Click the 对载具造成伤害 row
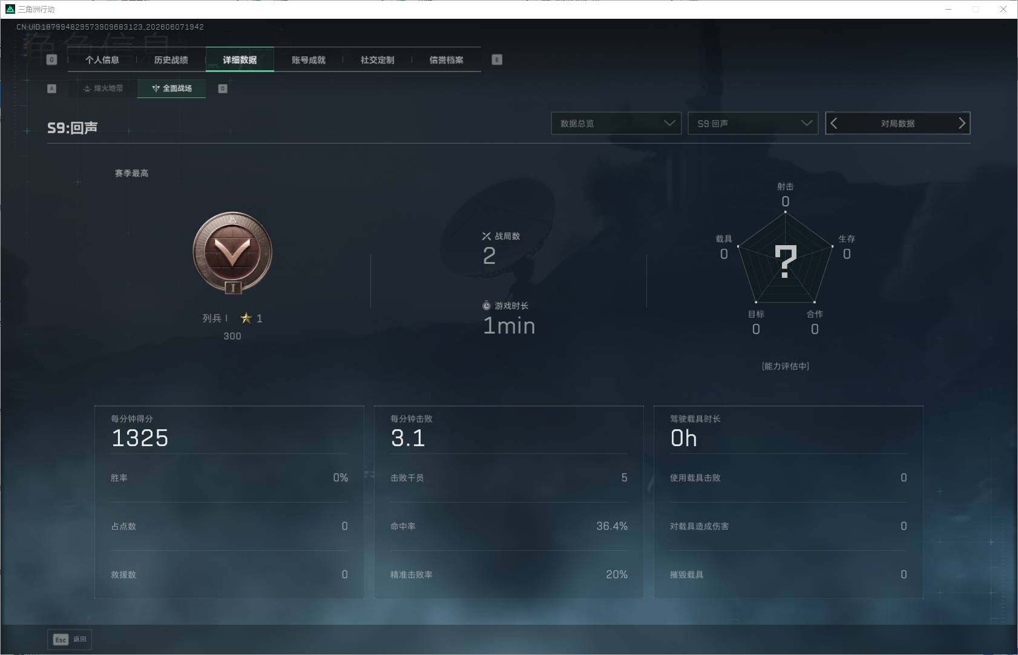Image resolution: width=1018 pixels, height=655 pixels. [x=789, y=526]
